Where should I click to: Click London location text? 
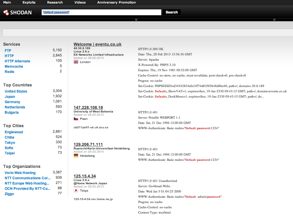[85, 62]
